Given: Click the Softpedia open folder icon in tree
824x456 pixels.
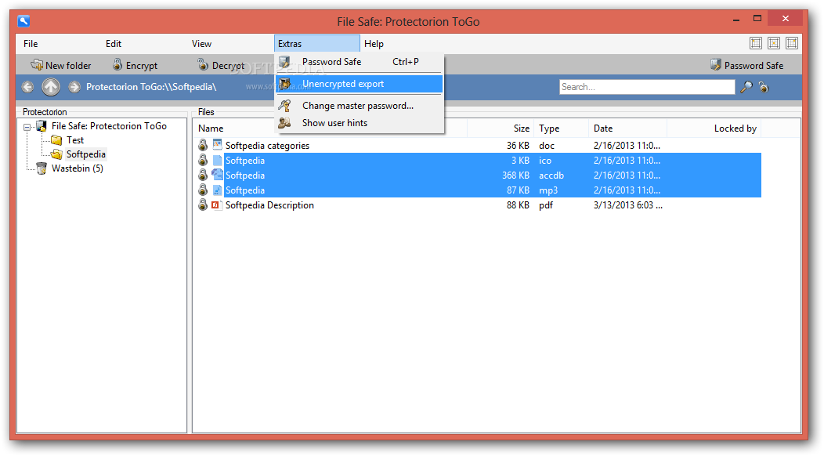Looking at the screenshot, I should 56,154.
